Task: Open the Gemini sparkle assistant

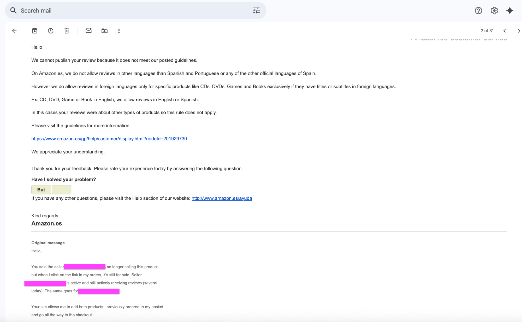Action: point(509,11)
